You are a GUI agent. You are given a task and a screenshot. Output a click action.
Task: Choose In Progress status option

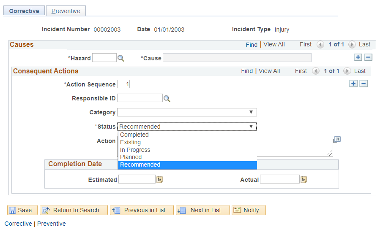(187, 150)
